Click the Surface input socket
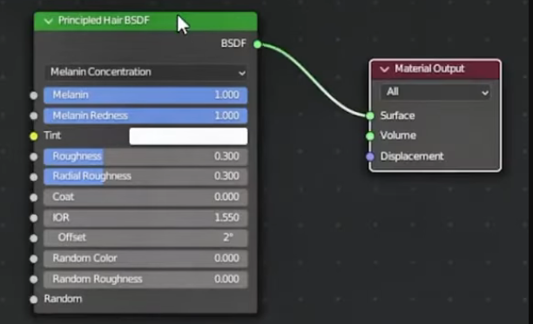Screen dimensions: 533x324 tap(370, 116)
